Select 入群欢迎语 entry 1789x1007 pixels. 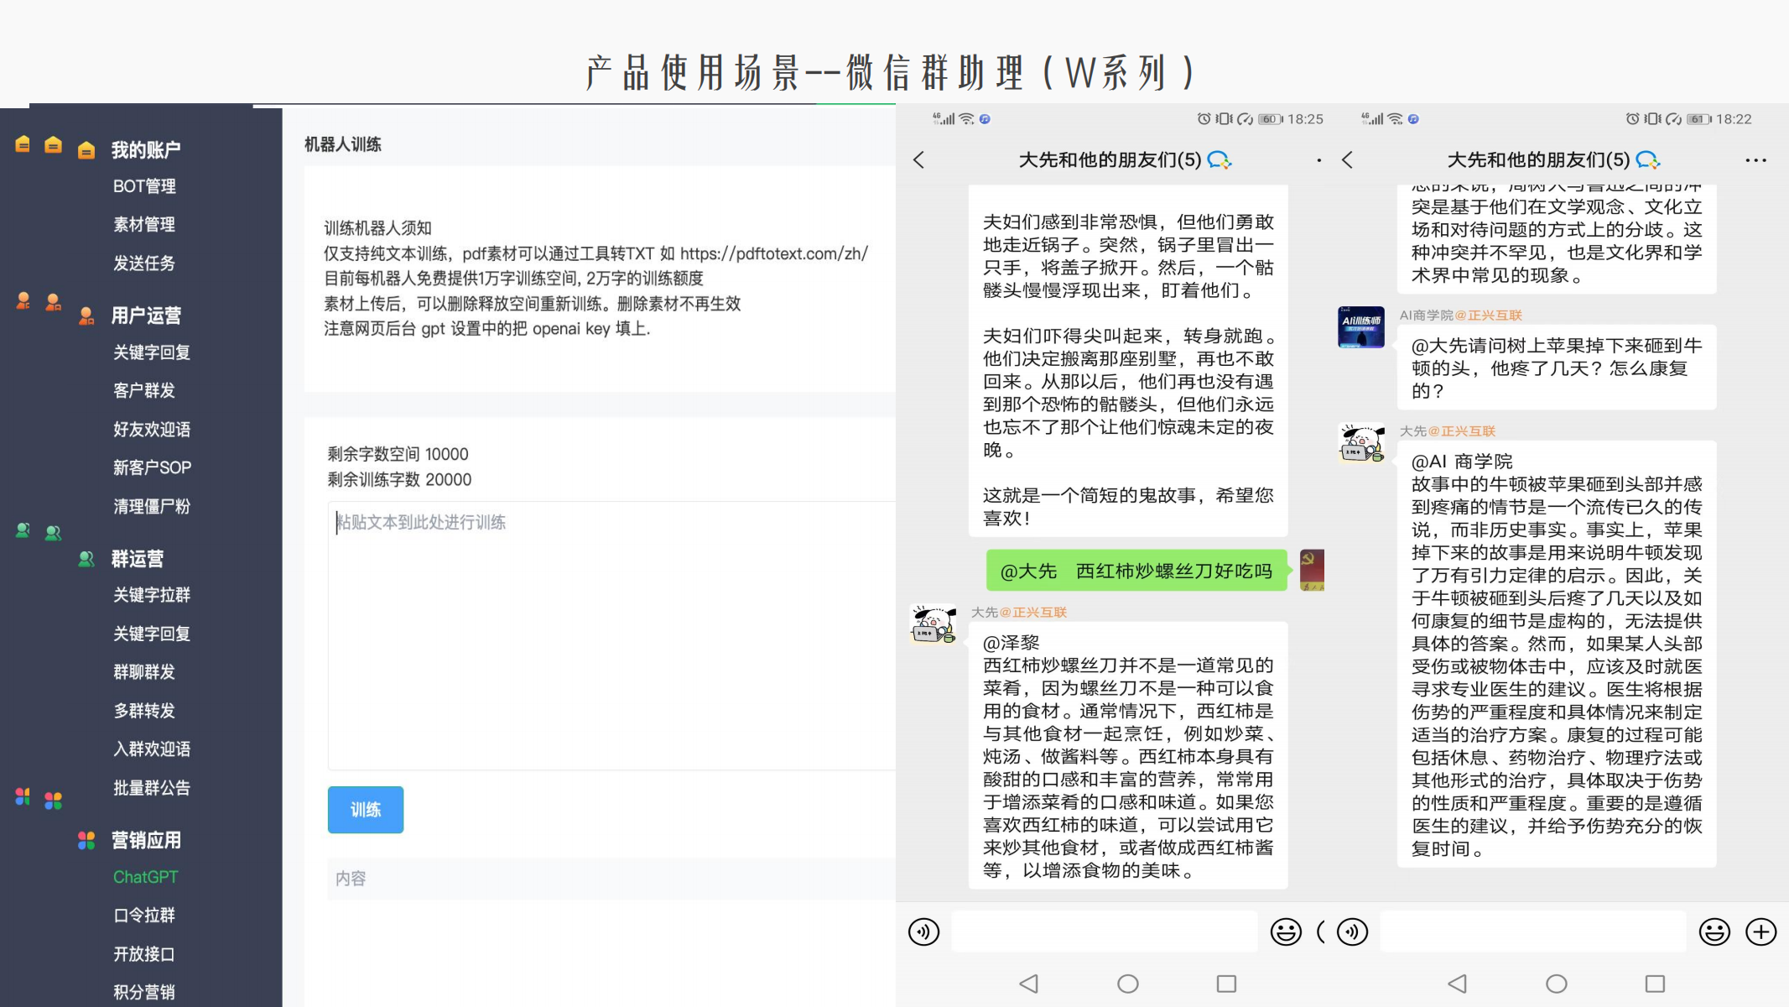click(152, 749)
